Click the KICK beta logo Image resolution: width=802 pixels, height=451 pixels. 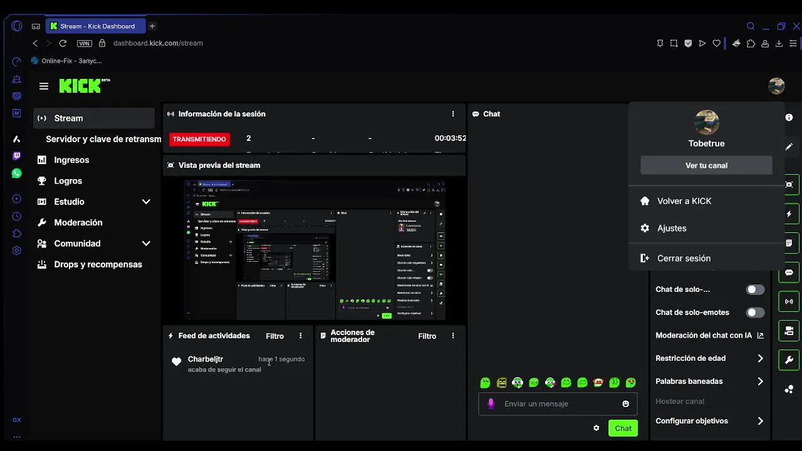85,86
